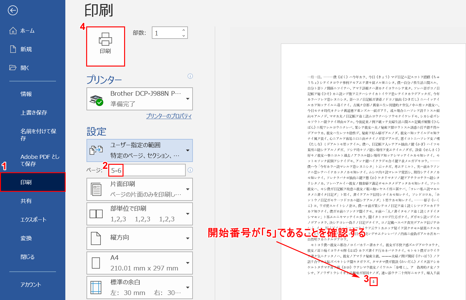Click the ページ: label

click(94, 170)
